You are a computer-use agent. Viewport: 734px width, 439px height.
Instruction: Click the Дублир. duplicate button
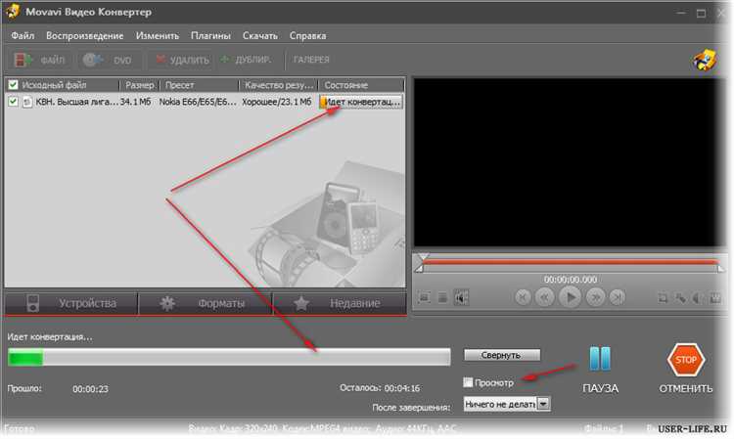pyautogui.click(x=246, y=60)
